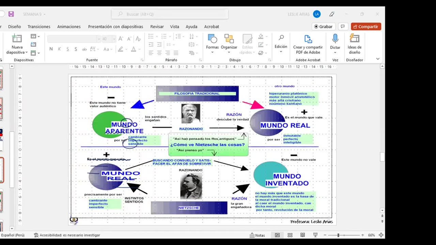Click the font color swatch
The height and width of the screenshot is (245, 436).
pos(133,49)
